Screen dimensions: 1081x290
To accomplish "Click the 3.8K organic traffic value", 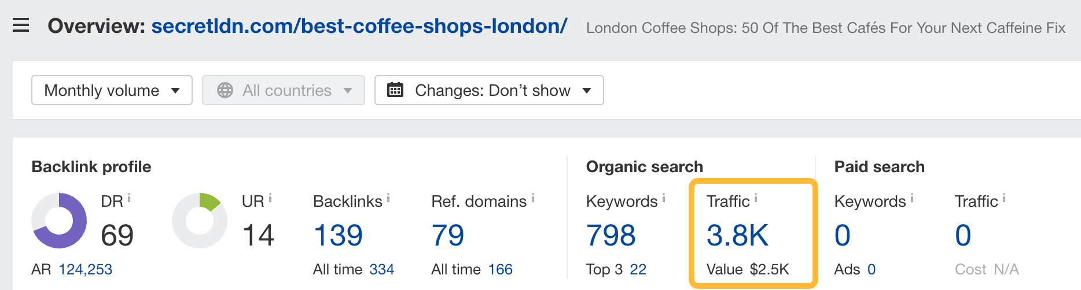I will pyautogui.click(x=738, y=235).
